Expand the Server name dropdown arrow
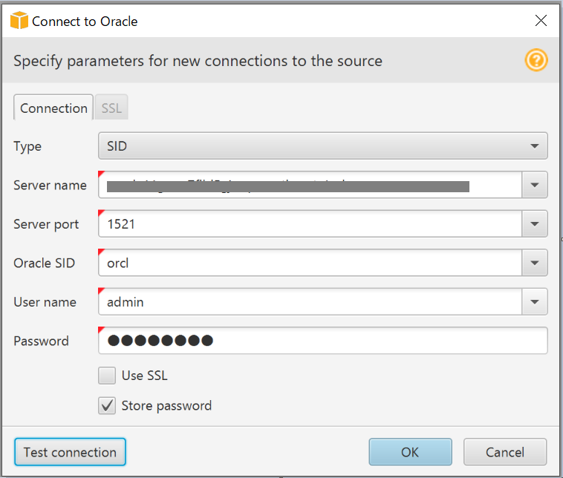This screenshot has width=563, height=478. [x=535, y=185]
